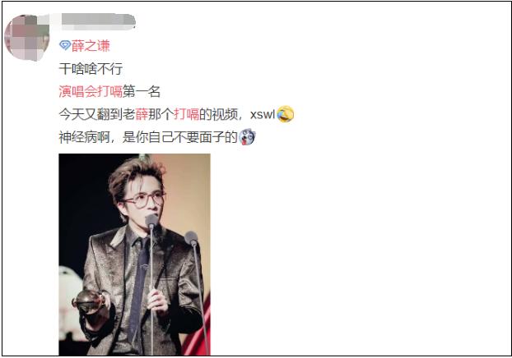Click the 今天又翻到老 text
The height and width of the screenshot is (358, 512).
click(96, 114)
